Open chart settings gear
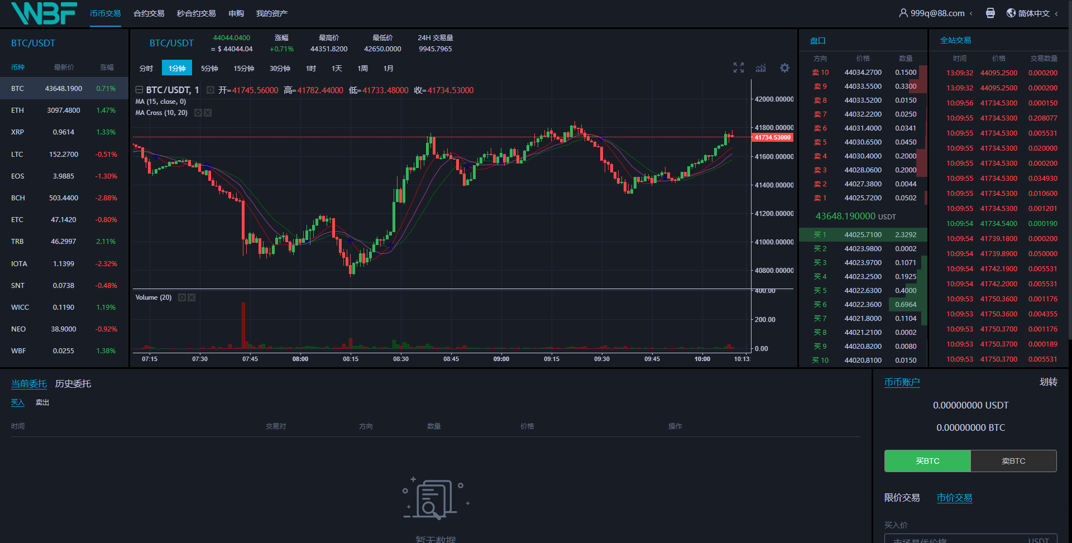Image resolution: width=1072 pixels, height=543 pixels. (784, 68)
